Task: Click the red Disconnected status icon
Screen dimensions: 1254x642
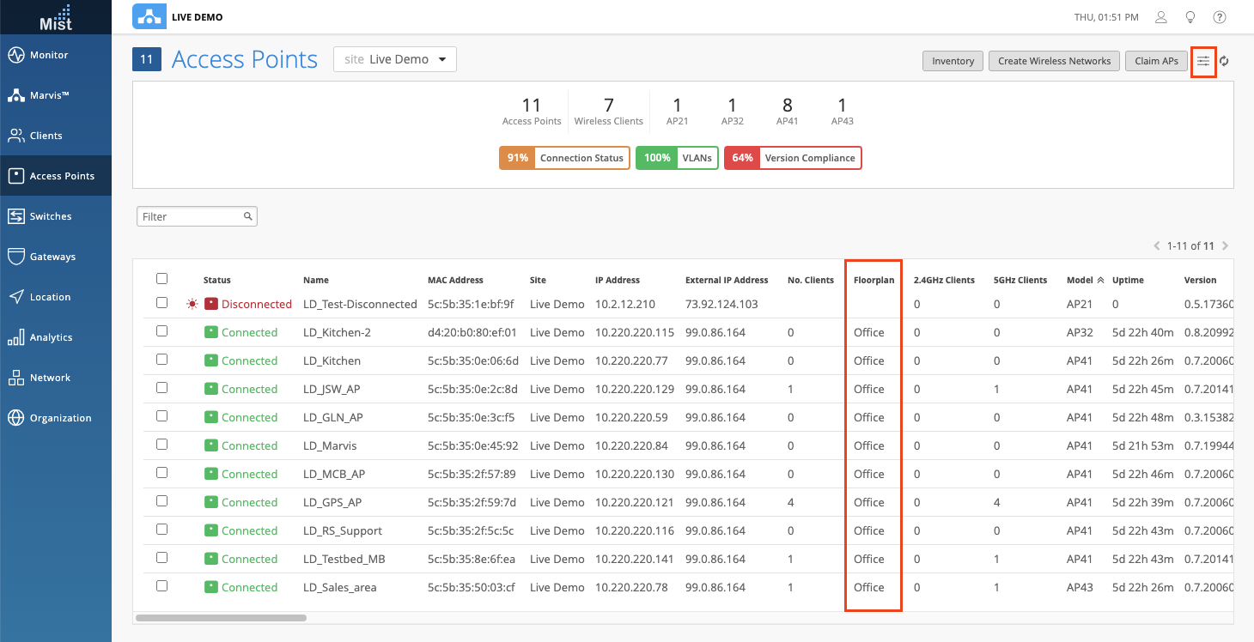Action: (x=211, y=304)
